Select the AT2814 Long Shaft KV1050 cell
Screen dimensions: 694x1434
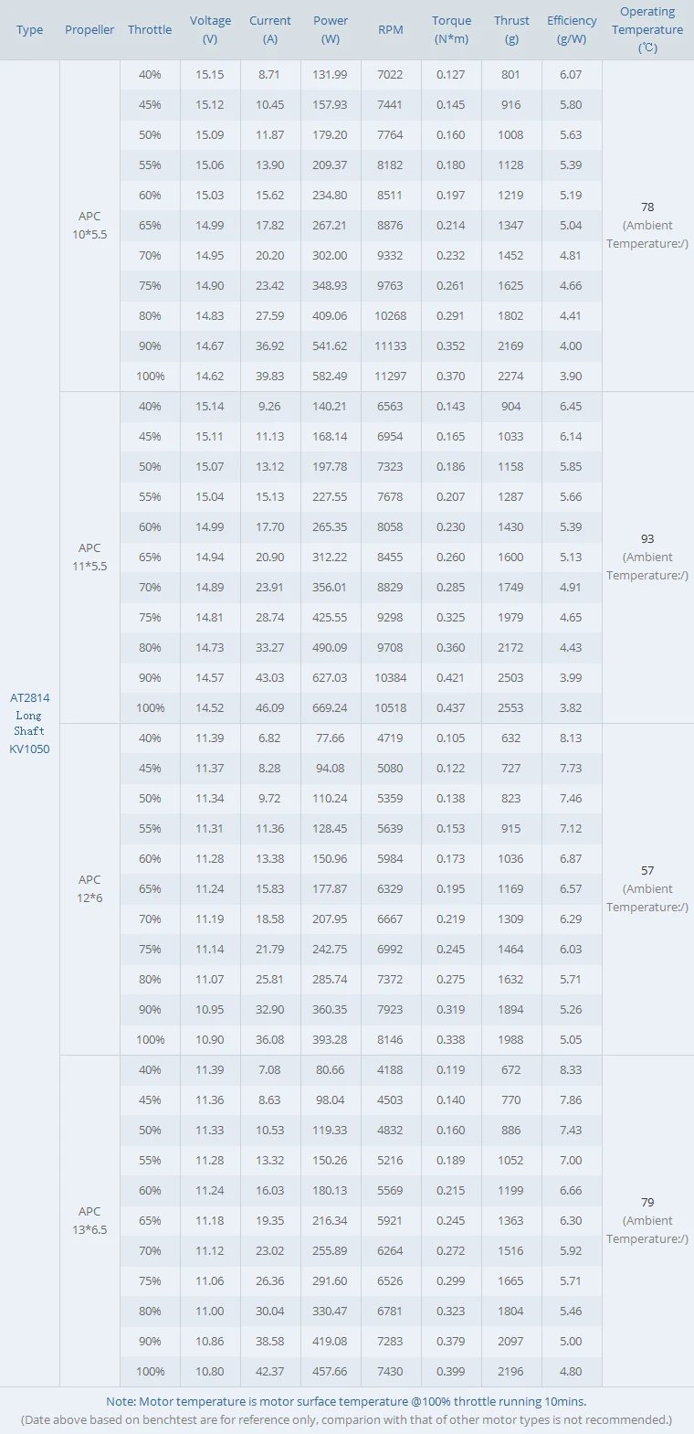pyautogui.click(x=29, y=723)
